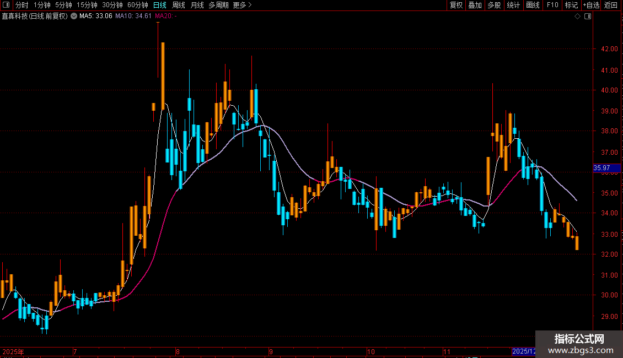The height and width of the screenshot is (358, 623).
Task: Switch to 周线 weekly chart
Action: (179, 5)
